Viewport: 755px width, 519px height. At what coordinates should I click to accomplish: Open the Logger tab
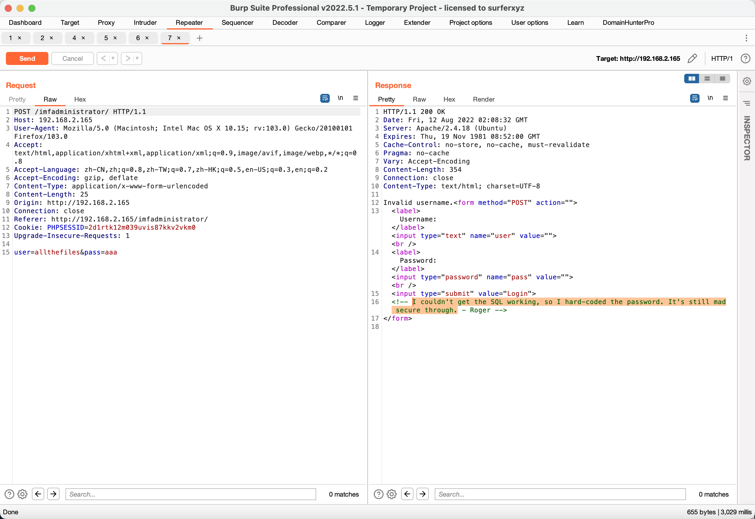coord(375,23)
